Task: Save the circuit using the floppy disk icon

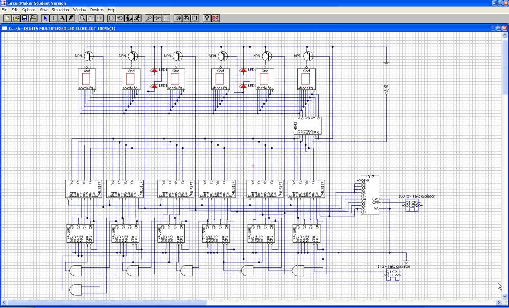Action: pos(25,18)
